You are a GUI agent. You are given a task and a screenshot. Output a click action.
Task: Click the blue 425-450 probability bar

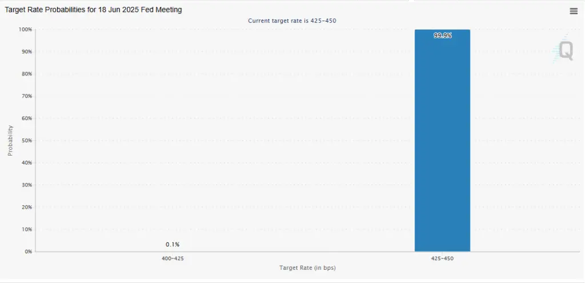coord(442,143)
